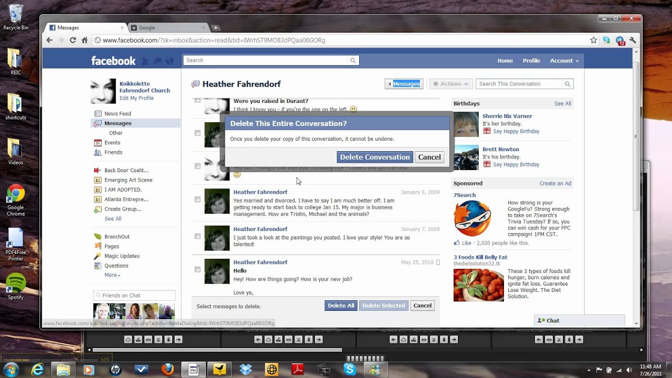The image size is (672, 378).
Task: Like the 7Search ad
Action: (466, 243)
